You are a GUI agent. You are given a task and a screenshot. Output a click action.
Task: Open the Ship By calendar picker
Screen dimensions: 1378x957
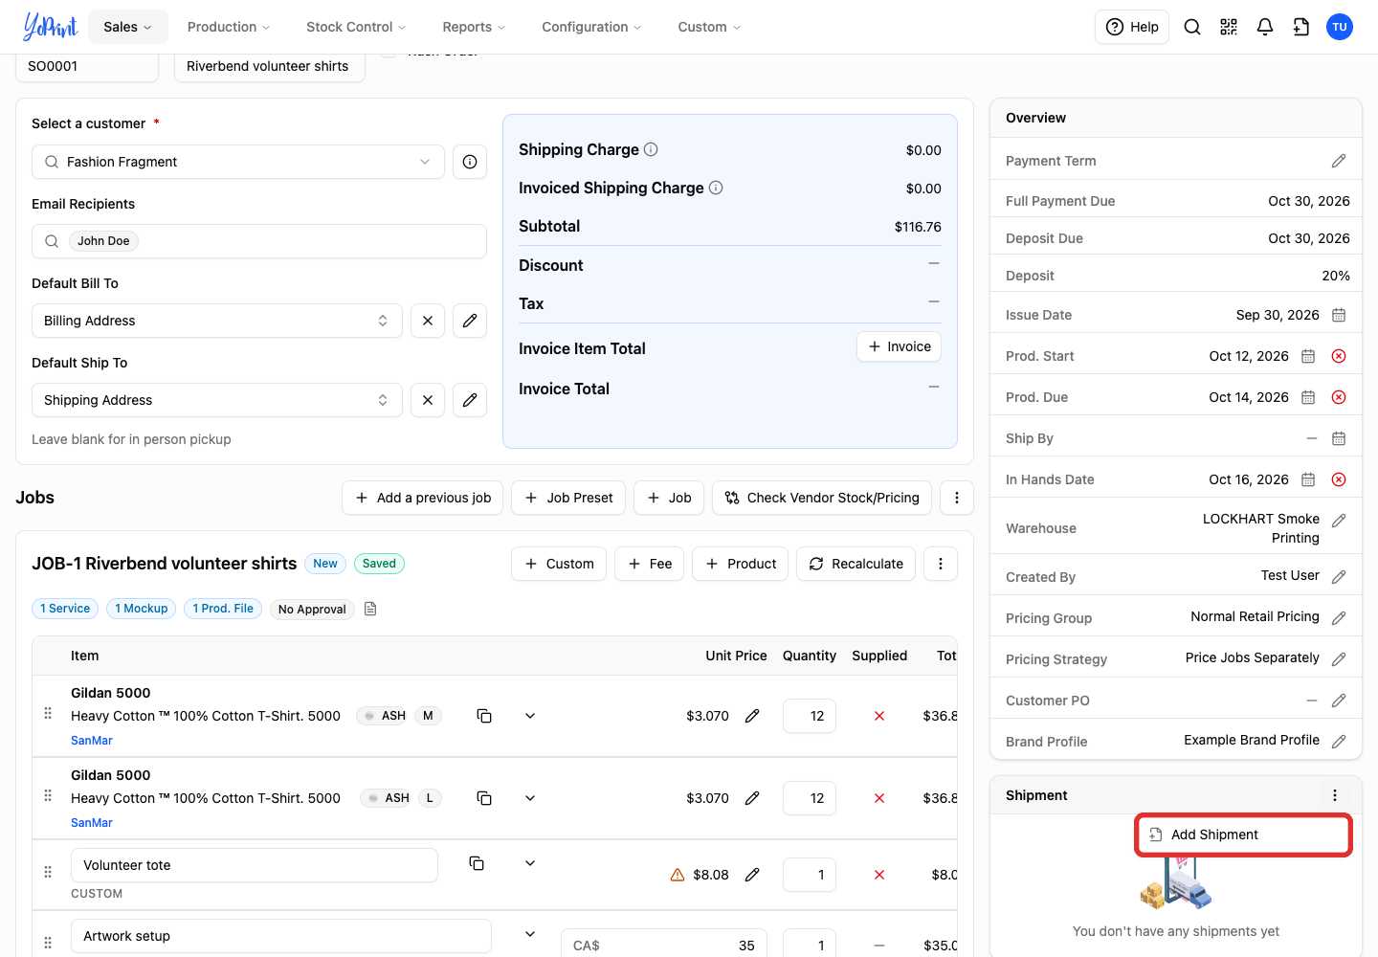coord(1339,438)
